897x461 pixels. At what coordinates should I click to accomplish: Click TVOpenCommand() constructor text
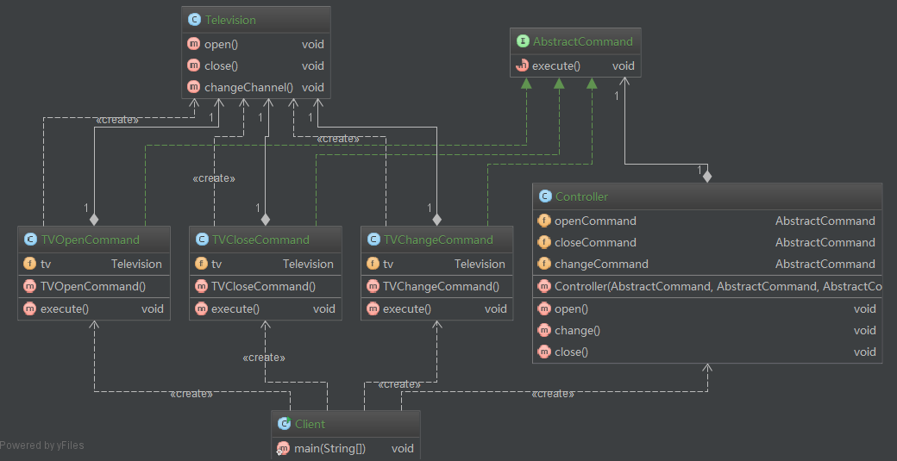(x=92, y=286)
